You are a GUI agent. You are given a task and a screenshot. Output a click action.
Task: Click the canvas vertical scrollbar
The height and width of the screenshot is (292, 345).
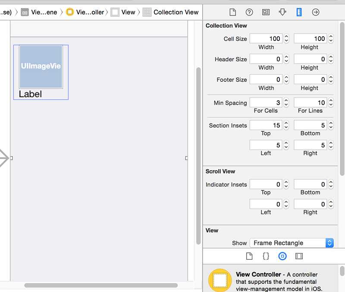pos(198,156)
